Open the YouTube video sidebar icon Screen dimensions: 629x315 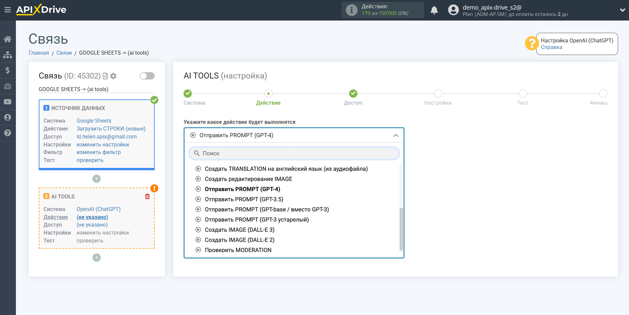[x=8, y=102]
